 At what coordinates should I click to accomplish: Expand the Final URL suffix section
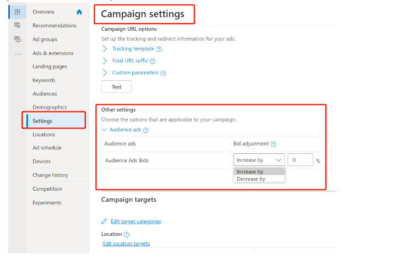pyautogui.click(x=105, y=61)
